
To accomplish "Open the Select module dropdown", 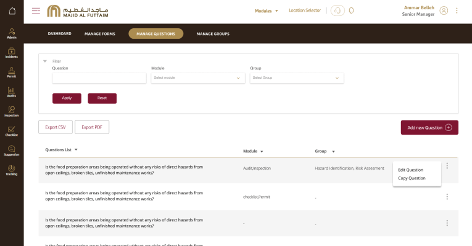I will coord(197,78).
